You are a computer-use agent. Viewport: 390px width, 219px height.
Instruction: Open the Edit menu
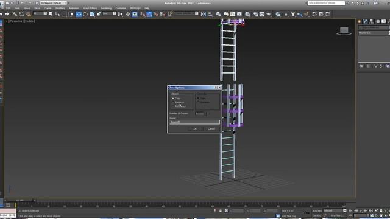pyautogui.click(x=8, y=8)
